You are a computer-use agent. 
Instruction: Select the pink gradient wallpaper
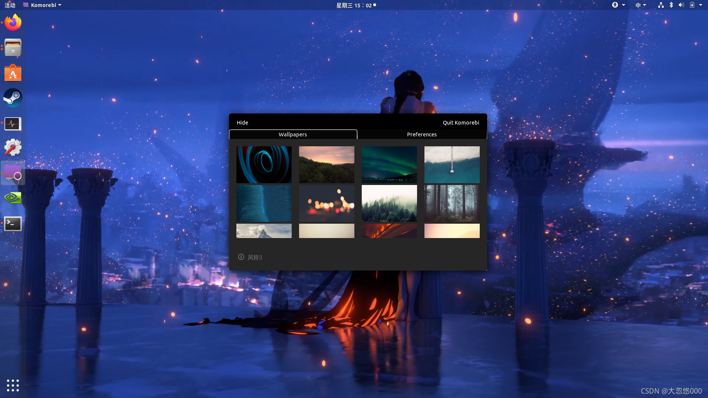(x=452, y=231)
